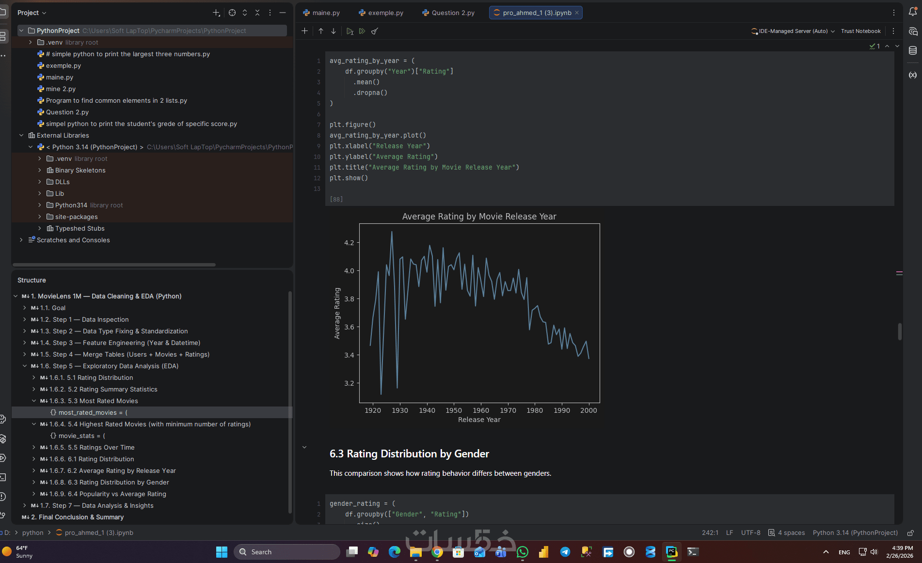
Task: Run all notebook cells
Action: [x=362, y=31]
